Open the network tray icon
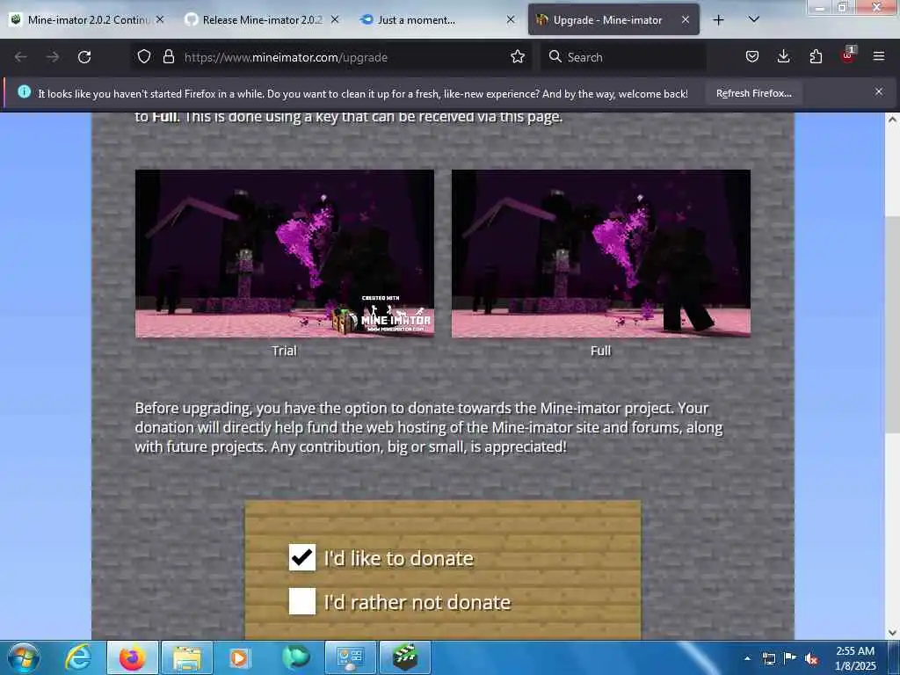 coord(768,658)
